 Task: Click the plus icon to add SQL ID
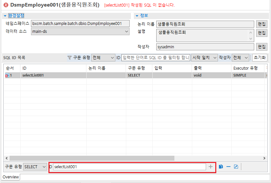pyautogui.click(x=211, y=167)
